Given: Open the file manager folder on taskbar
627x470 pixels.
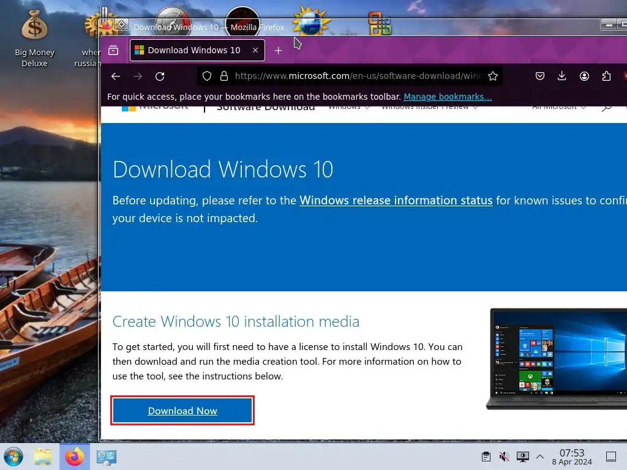Looking at the screenshot, I should tap(43, 457).
